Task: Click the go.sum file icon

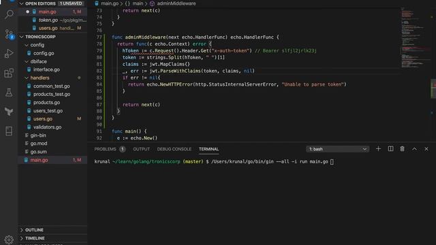Action: (x=27, y=152)
